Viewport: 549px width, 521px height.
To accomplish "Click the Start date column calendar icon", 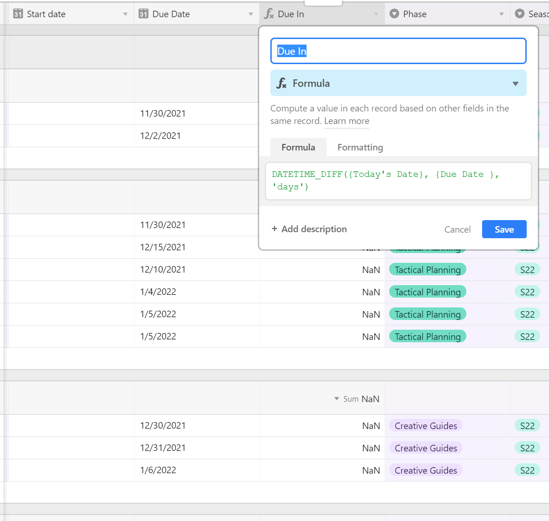I will click(x=18, y=14).
